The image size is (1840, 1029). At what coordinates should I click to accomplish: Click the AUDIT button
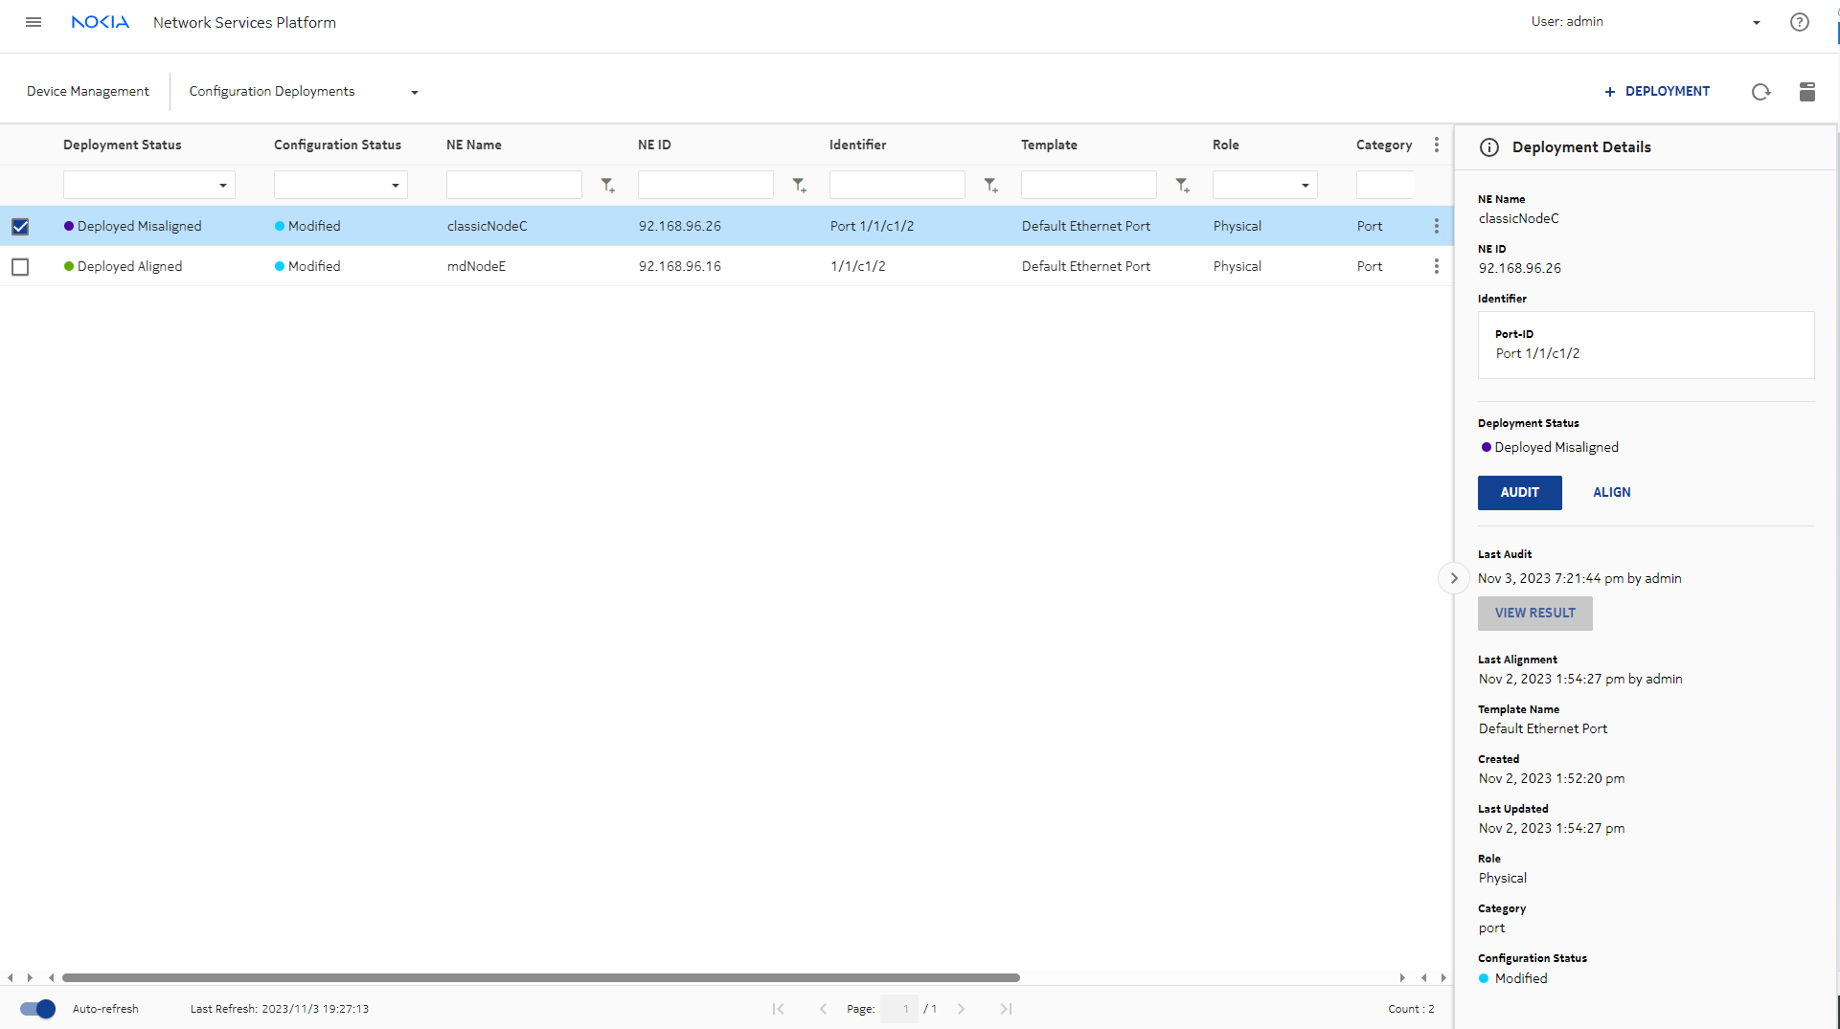[1519, 492]
